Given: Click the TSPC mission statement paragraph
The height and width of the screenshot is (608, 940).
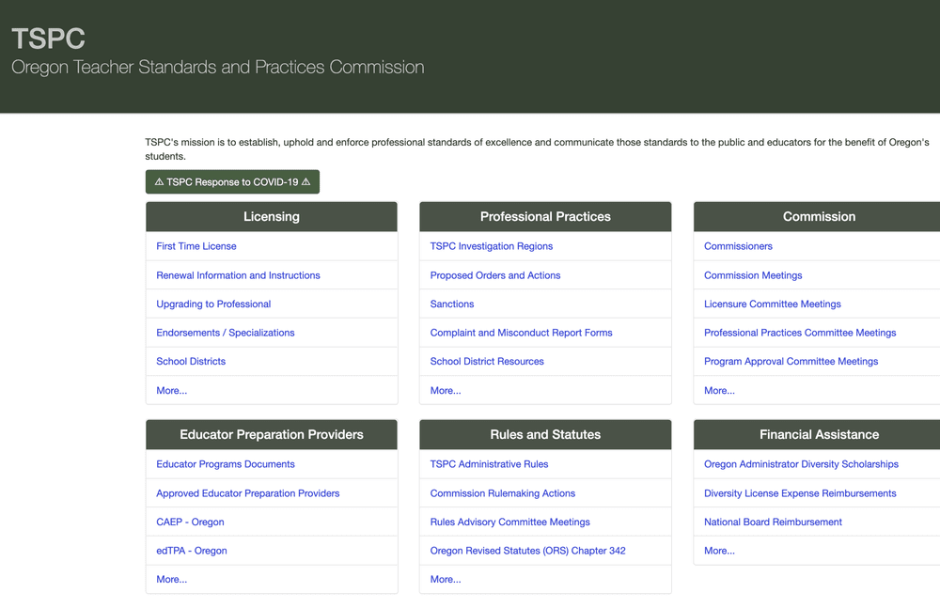Looking at the screenshot, I should [537, 149].
